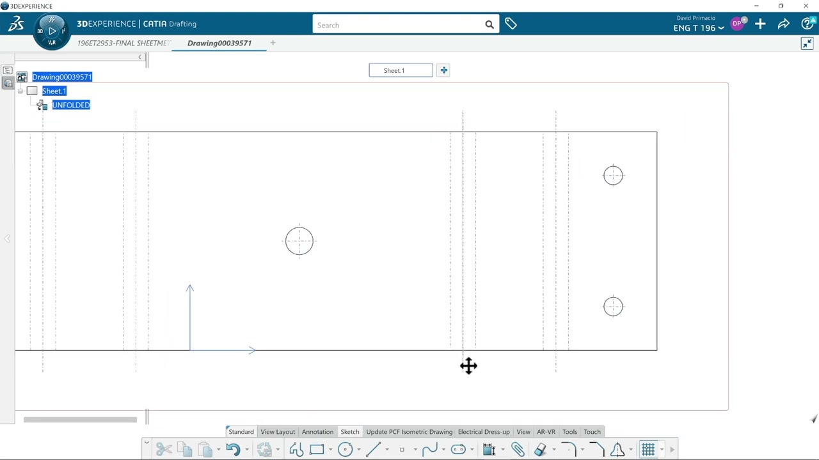This screenshot has height=460, width=819.
Task: Open the Line tool dropdown arrow
Action: pyautogui.click(x=387, y=450)
